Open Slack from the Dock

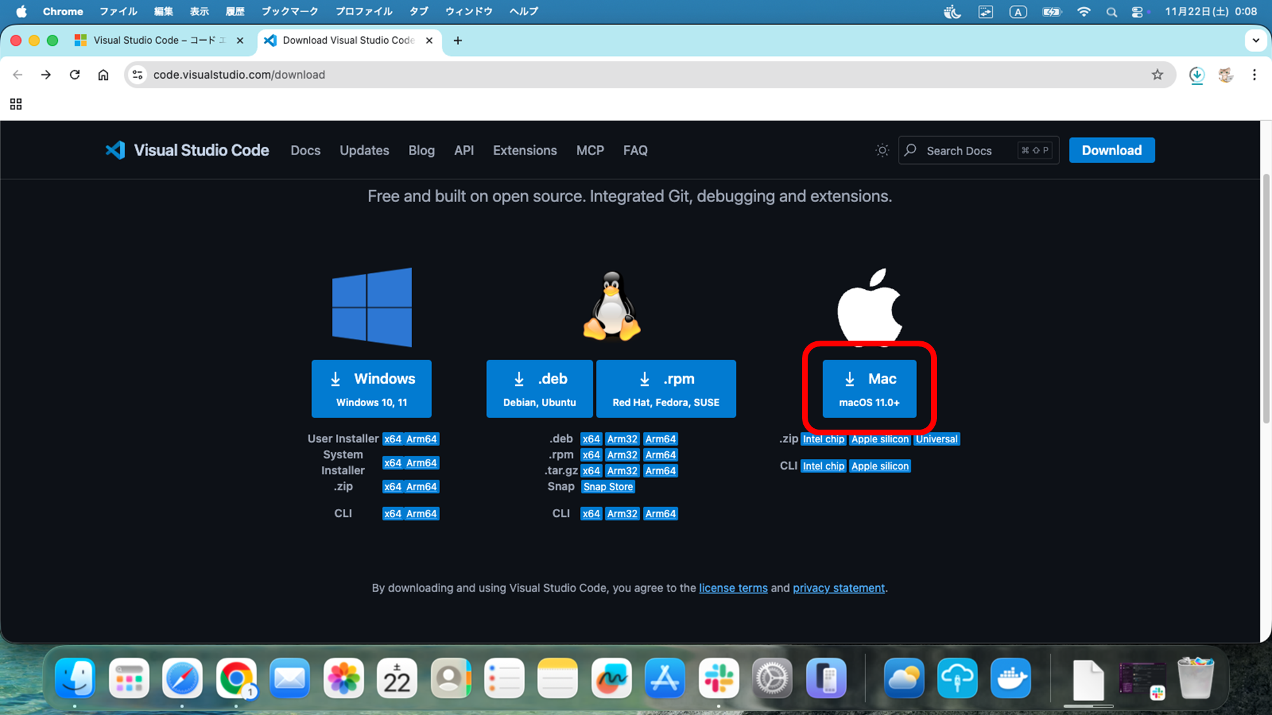(x=719, y=678)
